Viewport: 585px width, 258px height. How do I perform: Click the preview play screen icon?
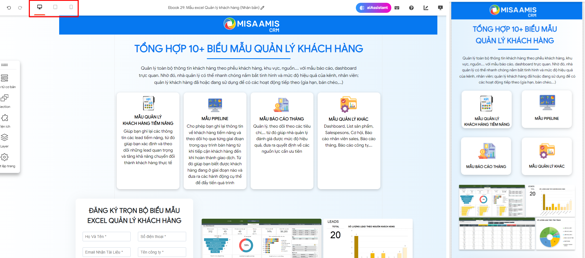440,8
